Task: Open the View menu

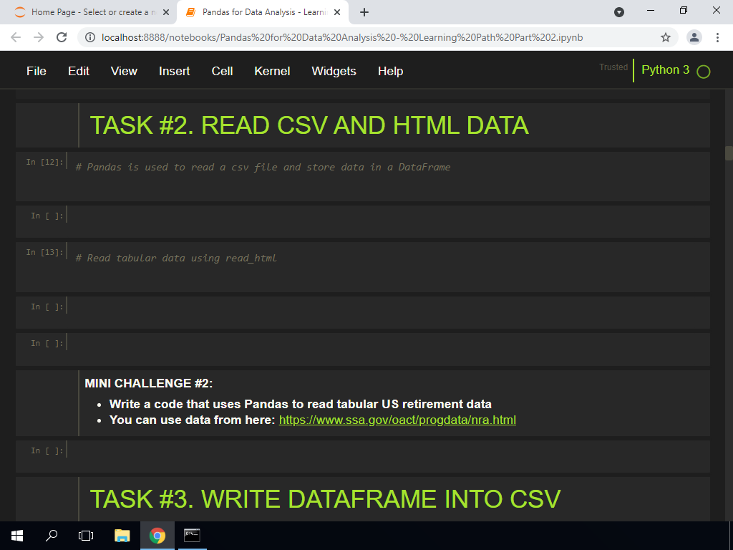Action: (124, 71)
